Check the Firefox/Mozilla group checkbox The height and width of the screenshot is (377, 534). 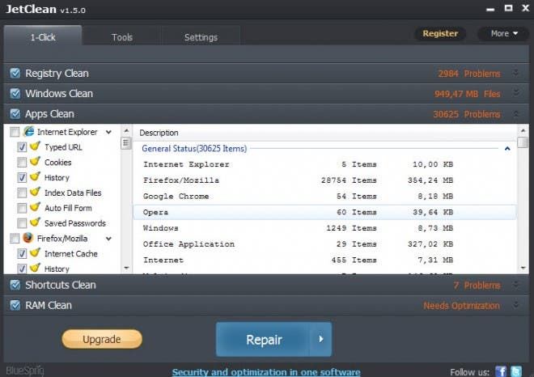pos(15,239)
